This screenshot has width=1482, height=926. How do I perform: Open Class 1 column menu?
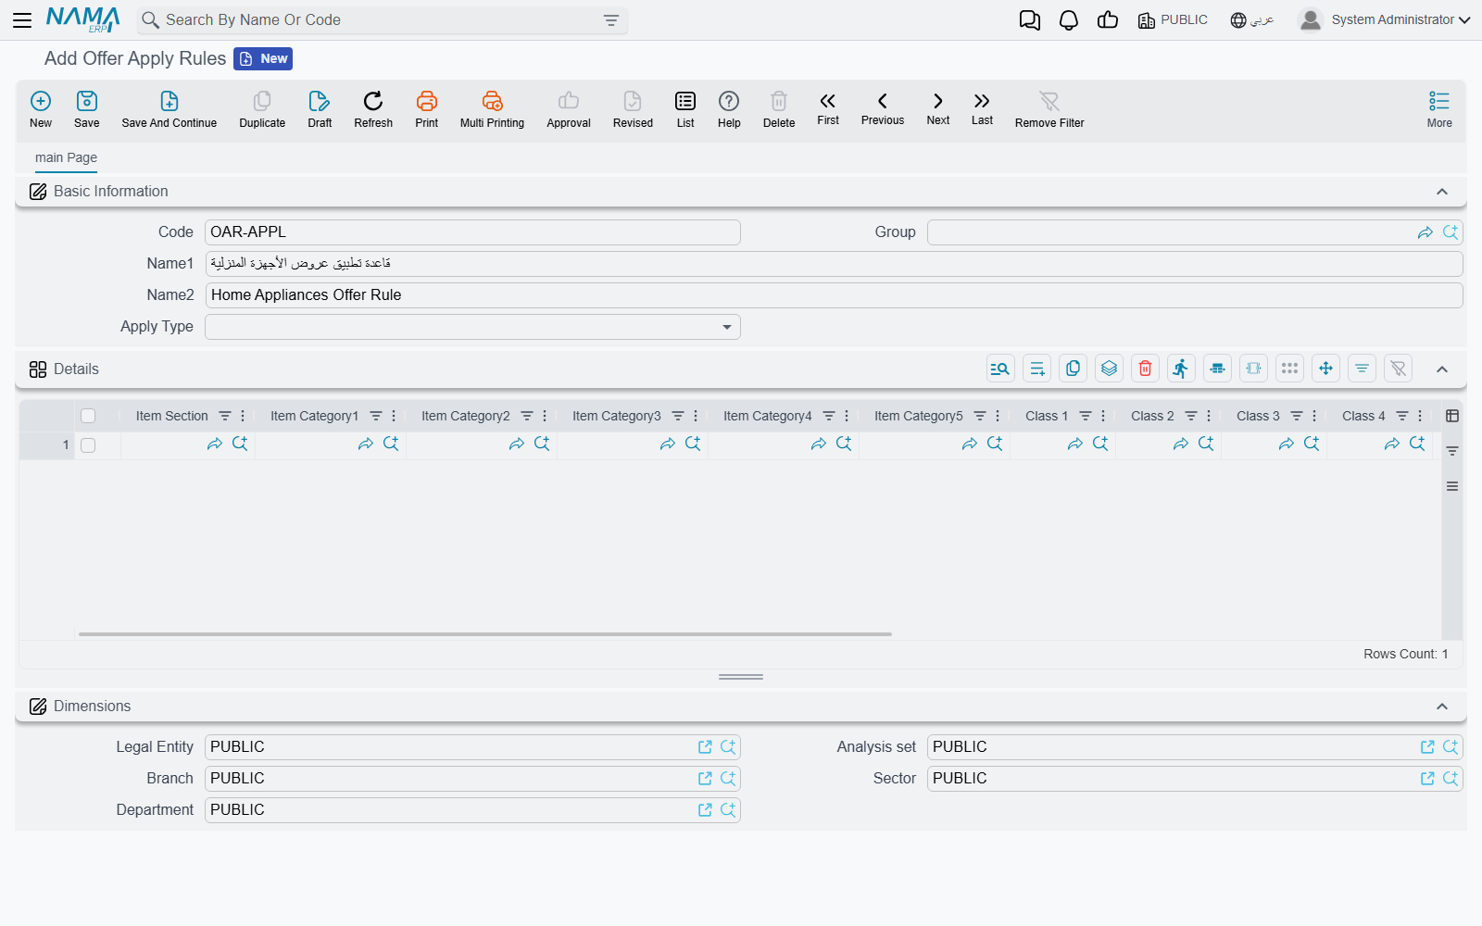[1103, 416]
